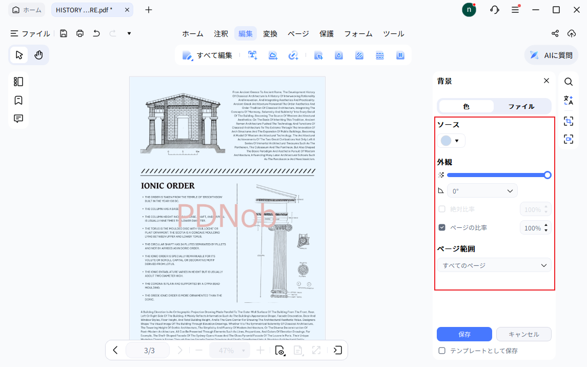The width and height of the screenshot is (587, 367).
Task: Click the print icon
Action: pyautogui.click(x=80, y=33)
